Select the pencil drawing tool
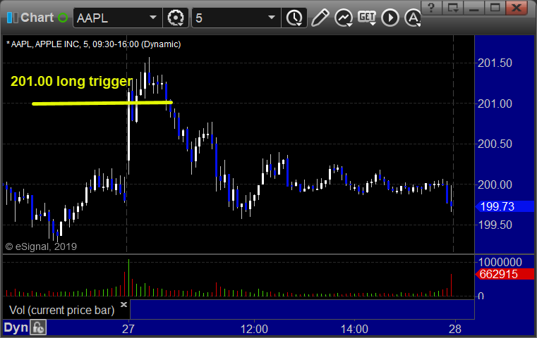The height and width of the screenshot is (338, 537). pos(320,18)
